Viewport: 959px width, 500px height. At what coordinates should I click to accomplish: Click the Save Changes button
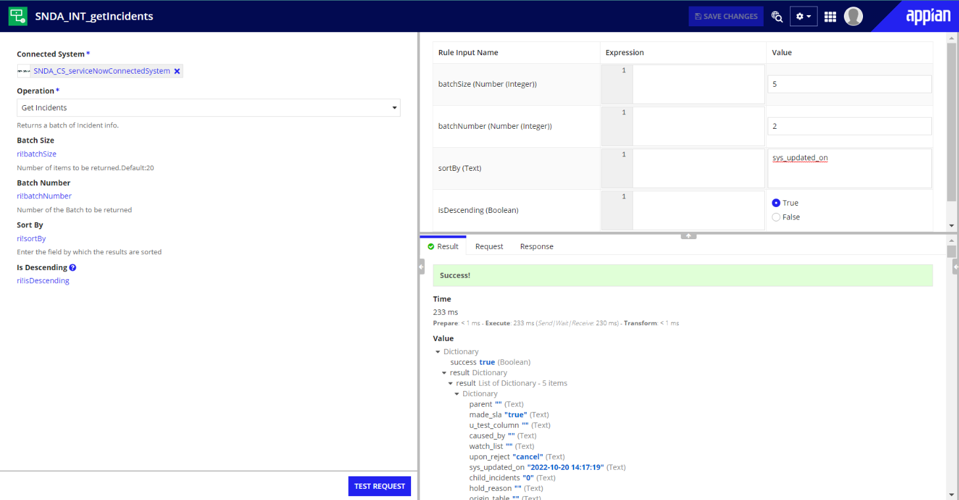pos(726,16)
